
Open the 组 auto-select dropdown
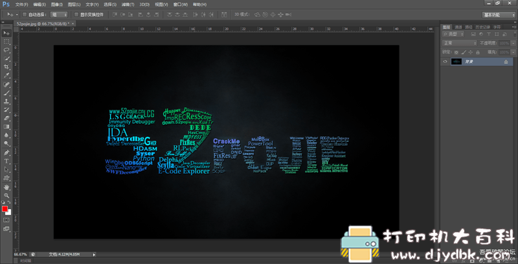pos(59,14)
